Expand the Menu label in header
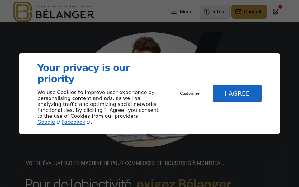This screenshot has height=187, width=299. (x=186, y=12)
